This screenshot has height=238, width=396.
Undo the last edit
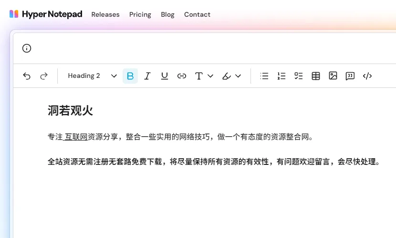[x=27, y=76]
